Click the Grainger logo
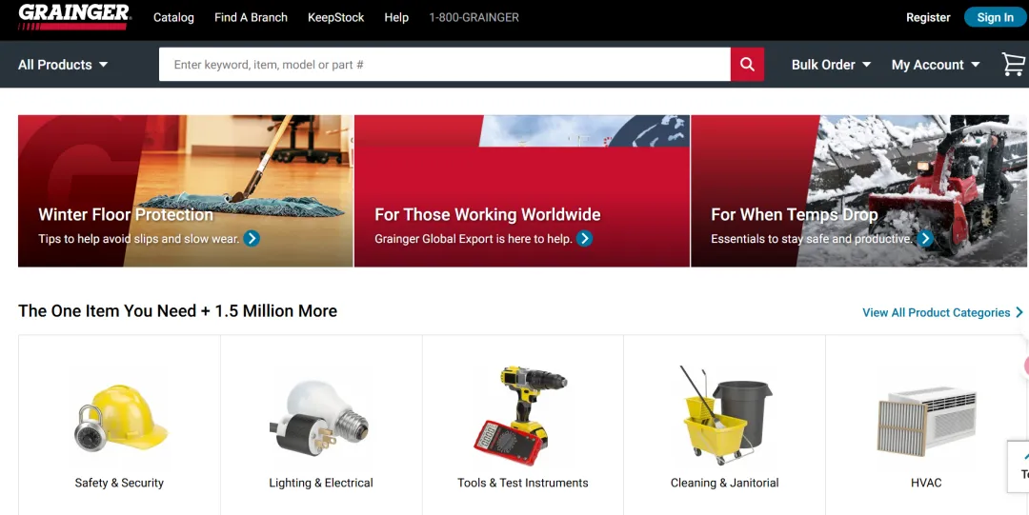Screen dimensions: 1029x515 point(74,17)
